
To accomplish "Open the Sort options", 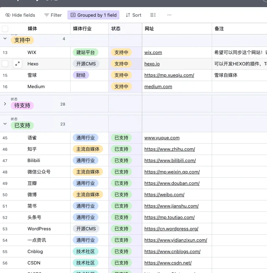I will coord(133,15).
